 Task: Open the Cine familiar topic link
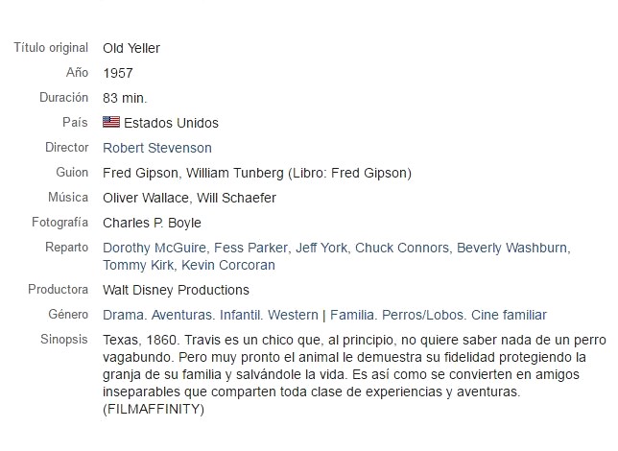509,315
